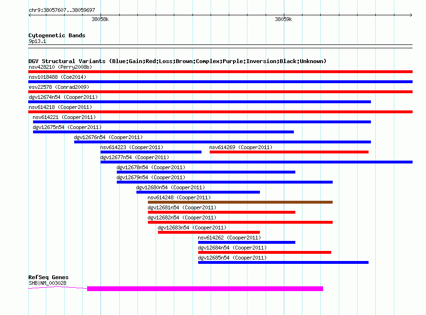The height and width of the screenshot is (315, 426).
Task: Click the dgv12685n54 (Cooper2011) label
Action: 232,258
